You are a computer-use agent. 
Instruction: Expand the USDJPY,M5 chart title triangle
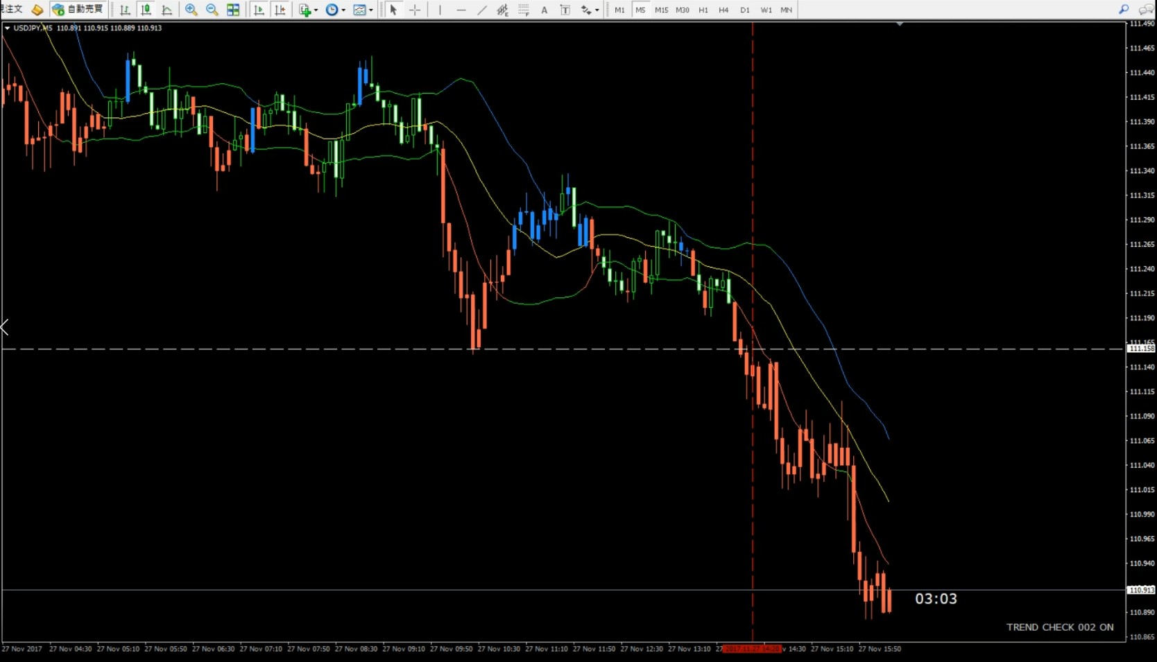(x=7, y=28)
